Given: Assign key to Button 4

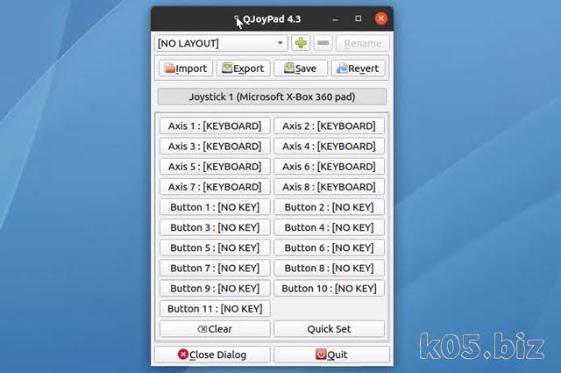Looking at the screenshot, I should pyautogui.click(x=330, y=227).
